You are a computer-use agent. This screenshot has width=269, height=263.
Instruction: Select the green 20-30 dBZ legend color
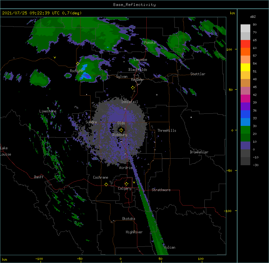pos(245,130)
